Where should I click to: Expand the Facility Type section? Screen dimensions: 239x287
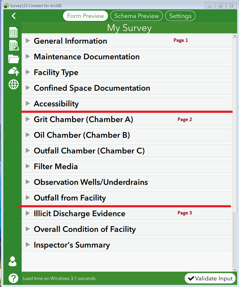(x=126, y=72)
